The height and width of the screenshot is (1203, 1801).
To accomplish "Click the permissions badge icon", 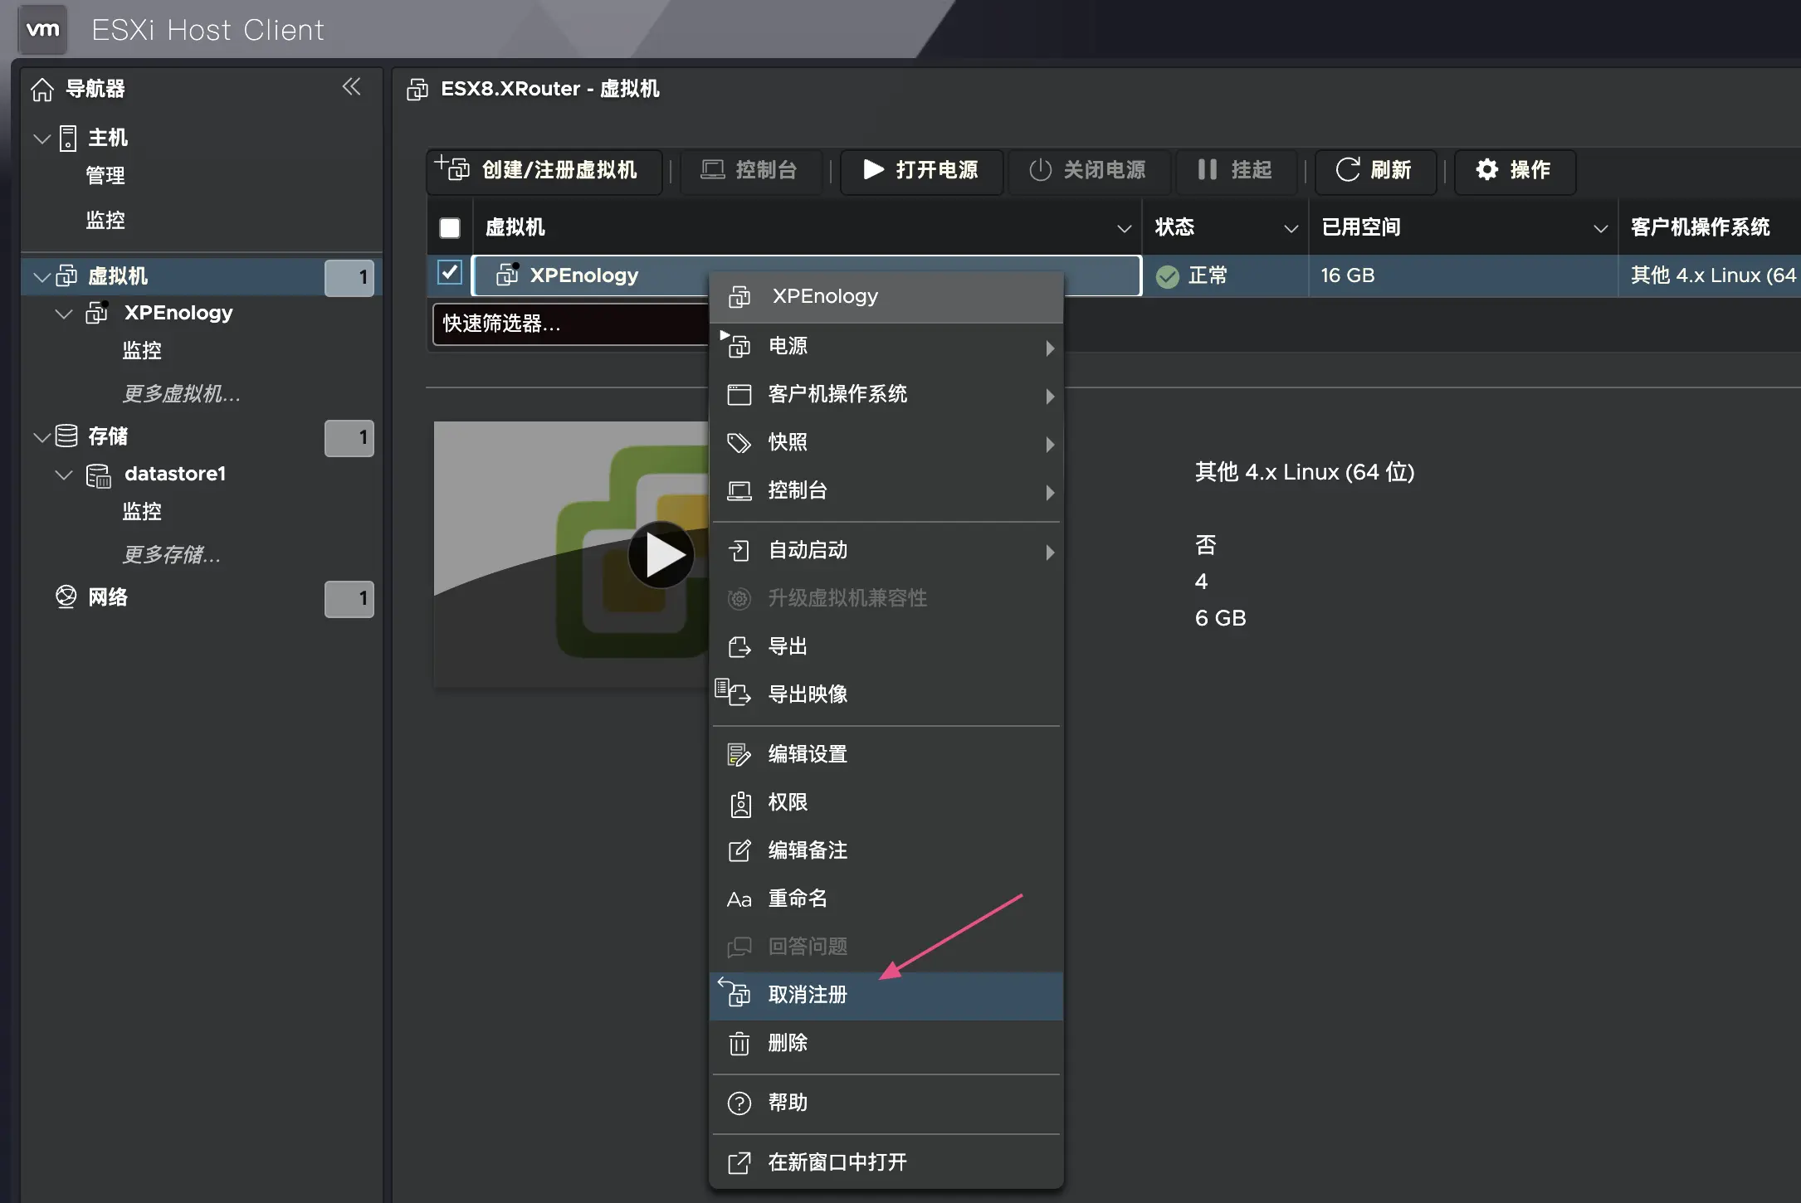I will point(740,804).
